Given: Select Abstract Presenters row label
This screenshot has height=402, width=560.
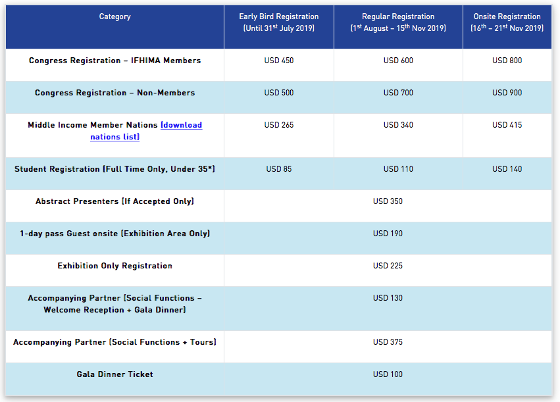Looking at the screenshot, I should [115, 201].
